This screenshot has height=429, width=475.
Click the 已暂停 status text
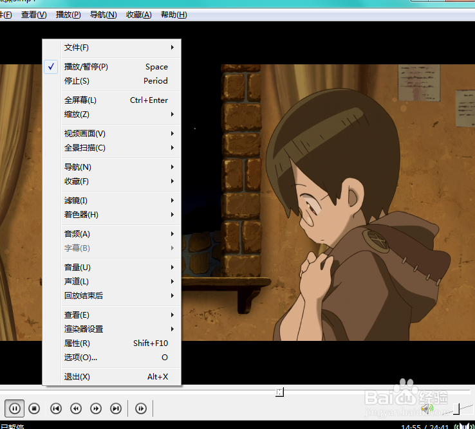coord(12,426)
